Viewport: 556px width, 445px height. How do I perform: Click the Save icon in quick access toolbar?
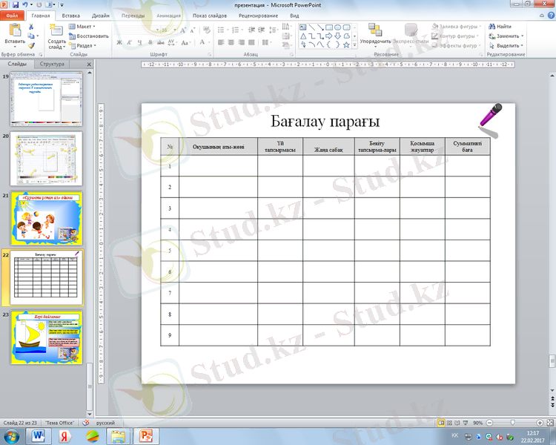(x=15, y=4)
